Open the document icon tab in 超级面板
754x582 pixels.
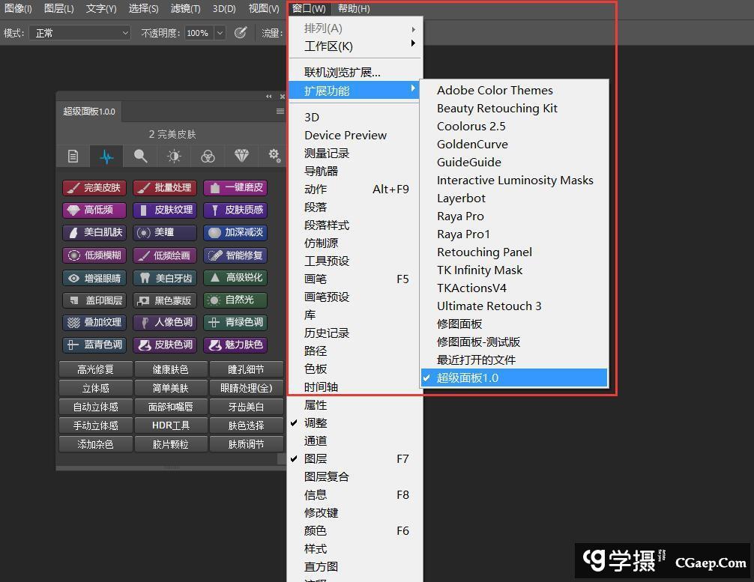pos(73,156)
